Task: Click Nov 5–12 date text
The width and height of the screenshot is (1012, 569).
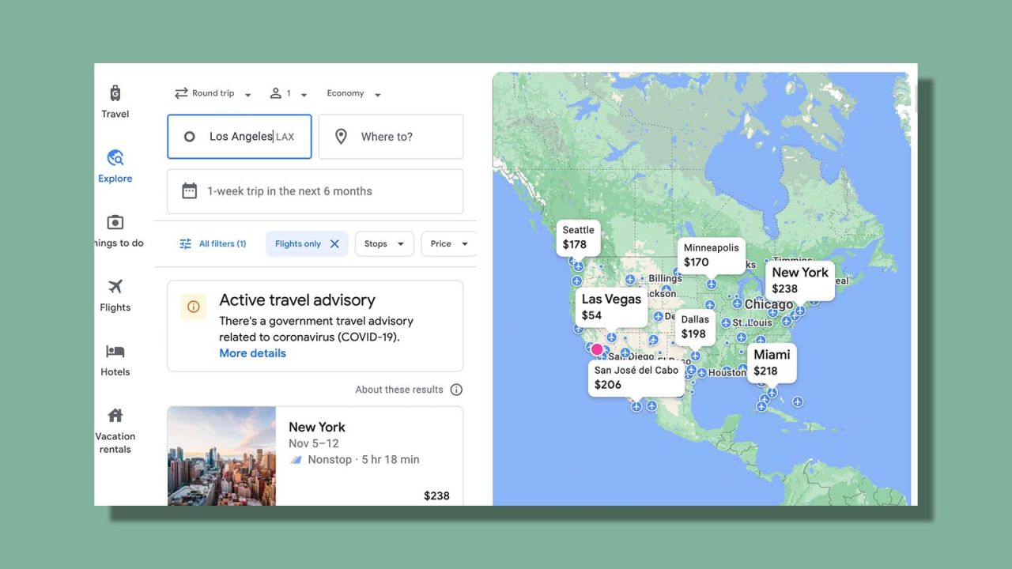Action: pos(314,443)
